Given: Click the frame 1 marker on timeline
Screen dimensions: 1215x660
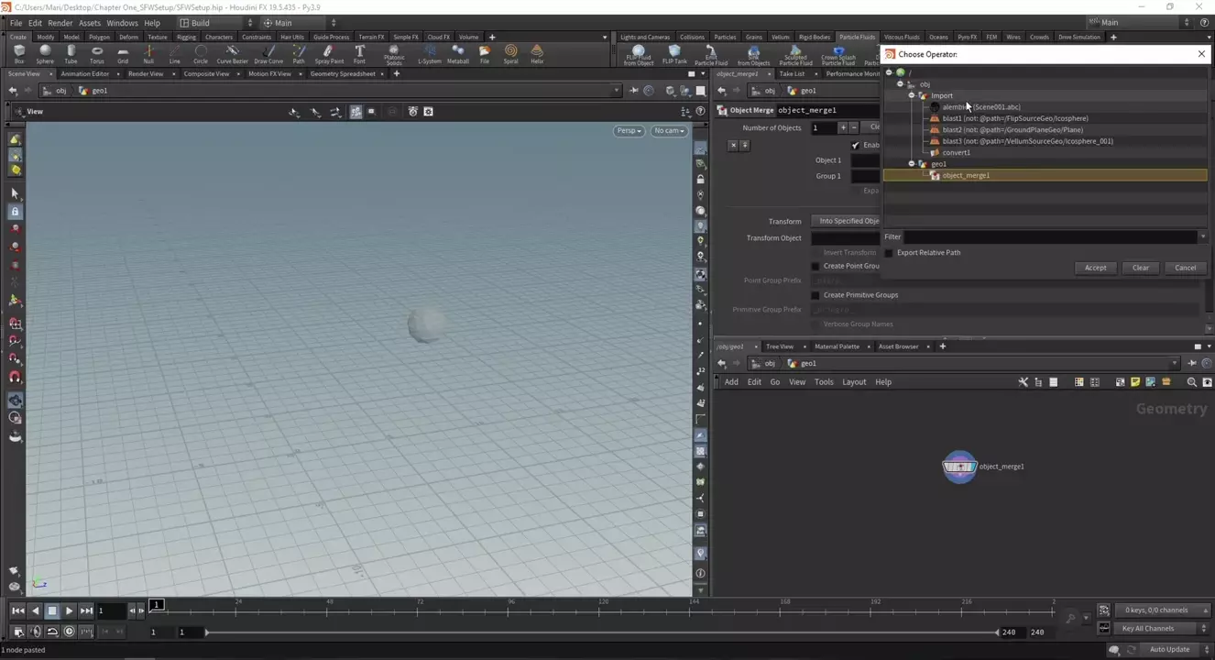Looking at the screenshot, I should 157,605.
